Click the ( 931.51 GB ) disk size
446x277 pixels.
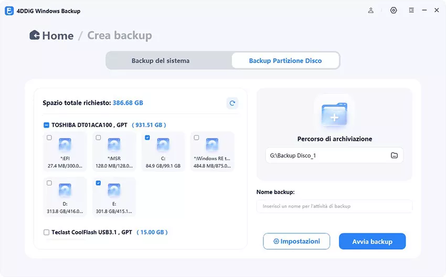149,125
